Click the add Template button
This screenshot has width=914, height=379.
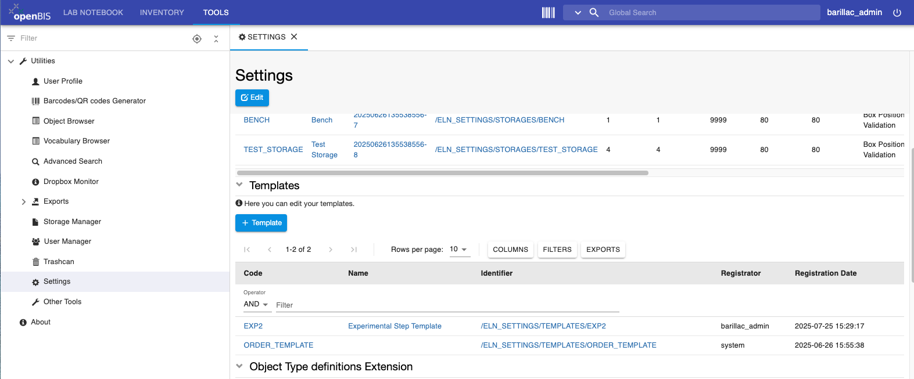pos(261,223)
